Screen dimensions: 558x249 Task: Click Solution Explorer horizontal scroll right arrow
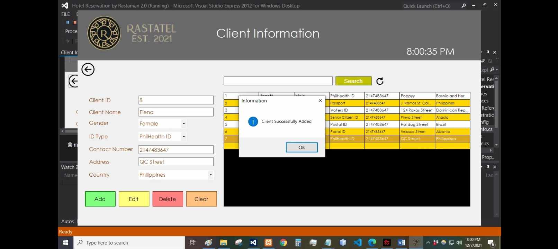[491, 150]
